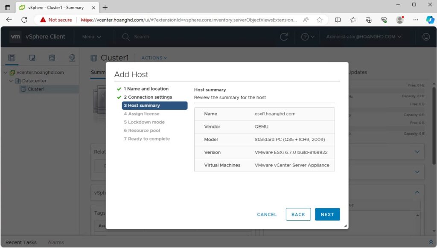437x248 pixels.
Task: Collapse the expanded panel with up chevron
Action: tap(417, 192)
